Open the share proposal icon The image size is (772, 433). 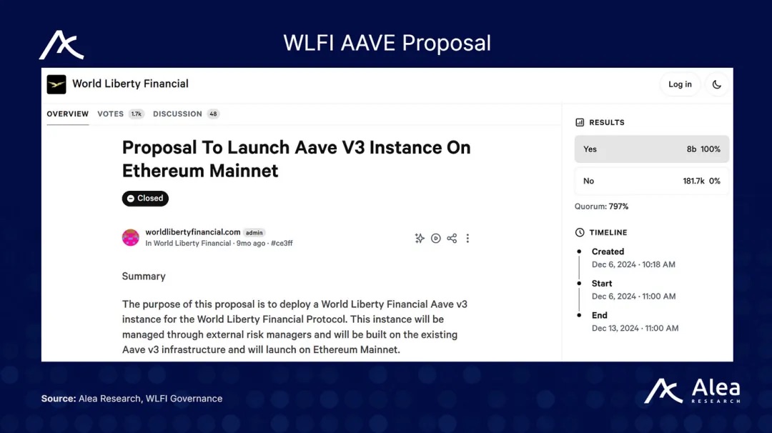click(x=452, y=238)
